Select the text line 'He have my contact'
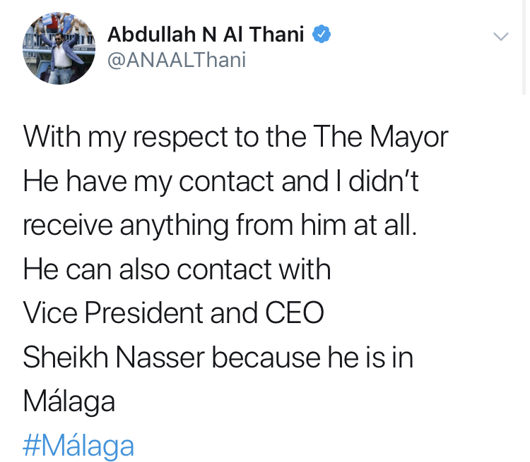This screenshot has width=530, height=462. point(221,181)
